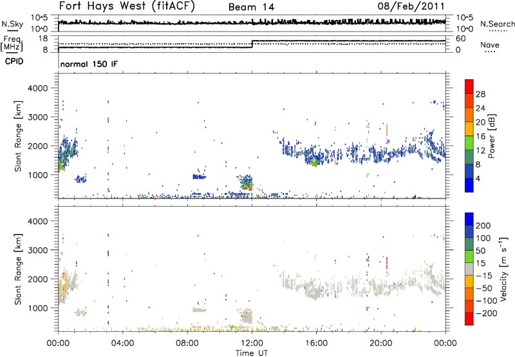Click the 'normal 150 IF' text
515x357 pixels.
click(89, 64)
